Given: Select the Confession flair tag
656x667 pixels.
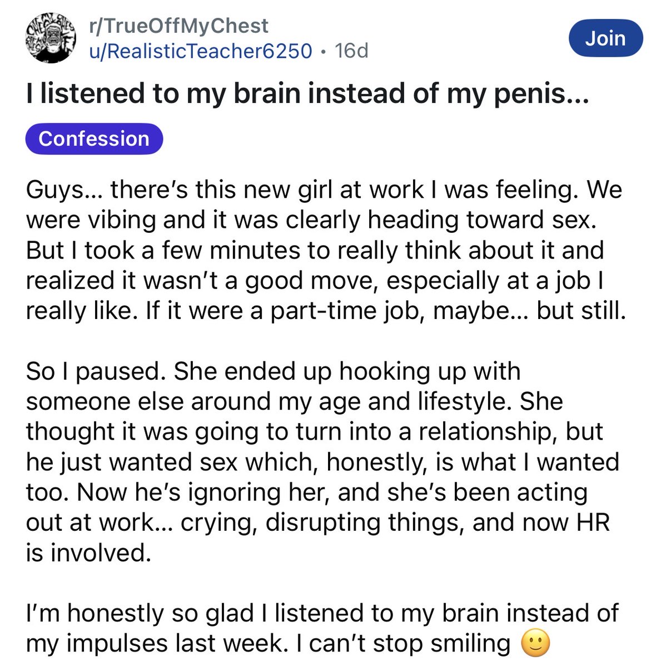Looking at the screenshot, I should (x=94, y=138).
